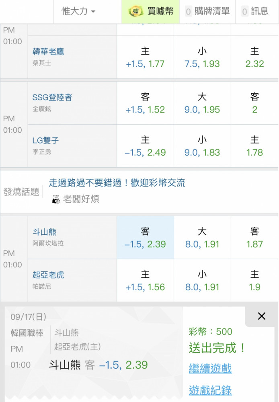Screen dimensions: 279x402
Task: Click the 韓華老鷹 team name
Action: [x=48, y=52]
